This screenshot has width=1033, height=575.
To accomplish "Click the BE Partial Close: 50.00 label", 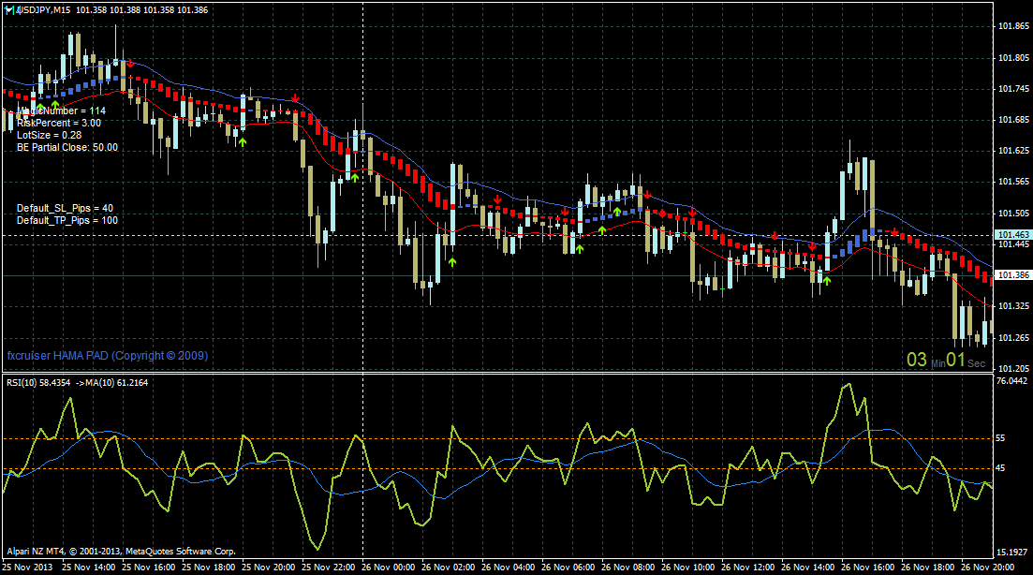I will coord(67,148).
